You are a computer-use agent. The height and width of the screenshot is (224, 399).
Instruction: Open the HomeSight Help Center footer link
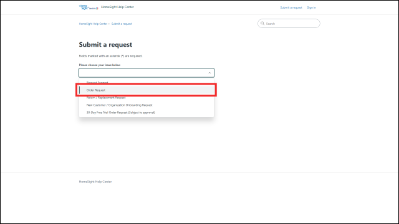coord(95,182)
